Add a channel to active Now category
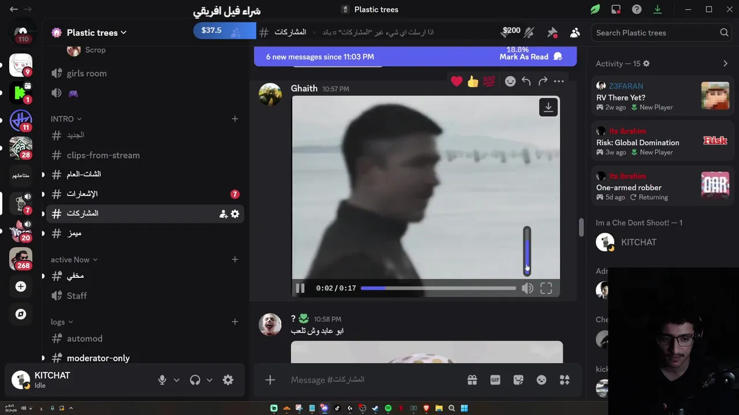Image resolution: width=739 pixels, height=415 pixels. point(235,259)
